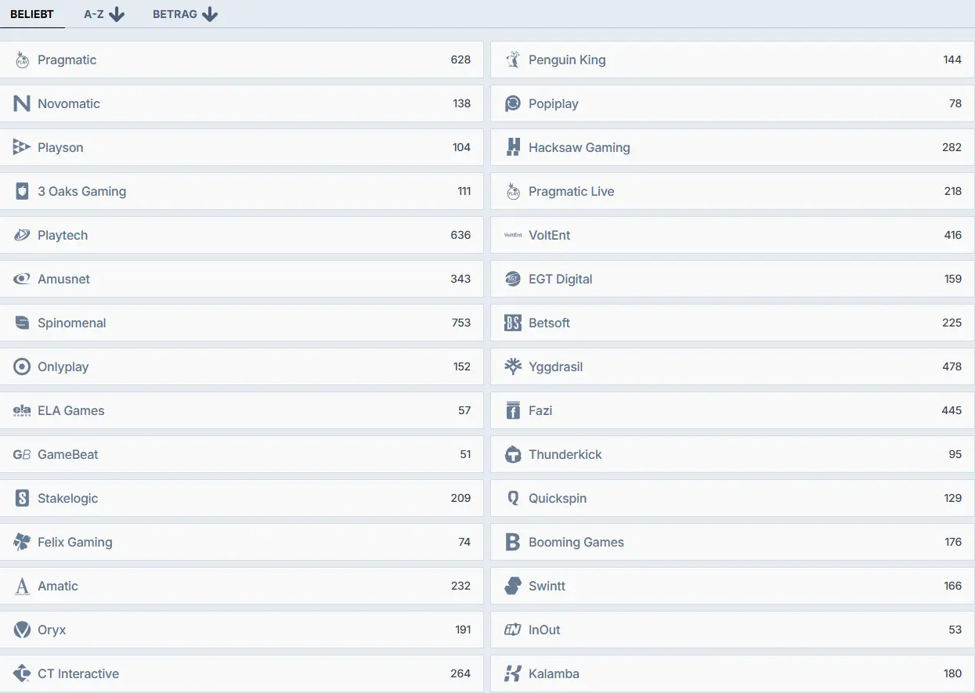Open the Pragmatic provider row
The width and height of the screenshot is (975, 693).
click(x=235, y=60)
